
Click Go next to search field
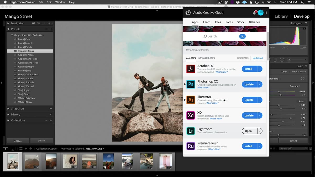(x=243, y=36)
